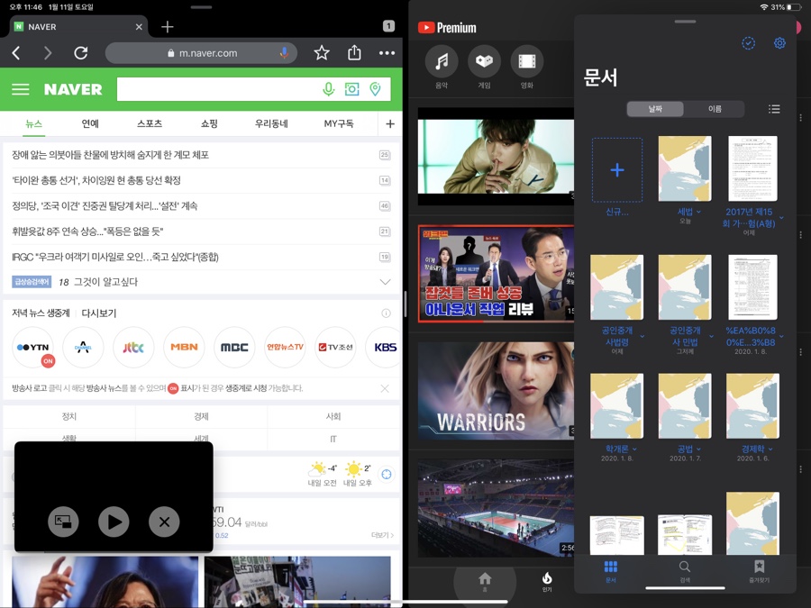Open the volleyball arena video thumbnail
The height and width of the screenshot is (608, 811).
496,508
